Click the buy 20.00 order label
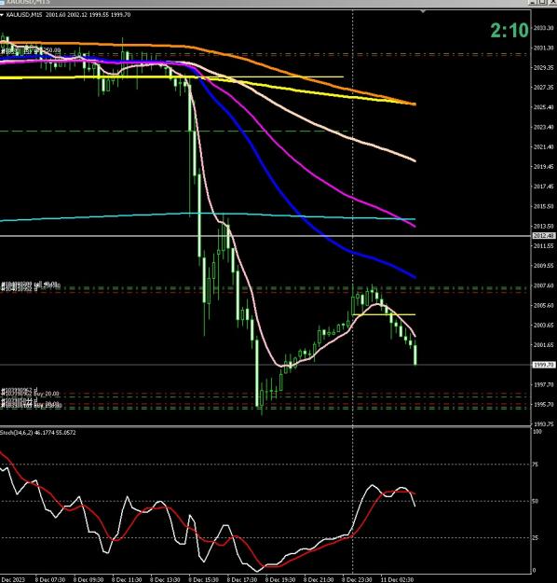557x583 pixels. click(31, 393)
